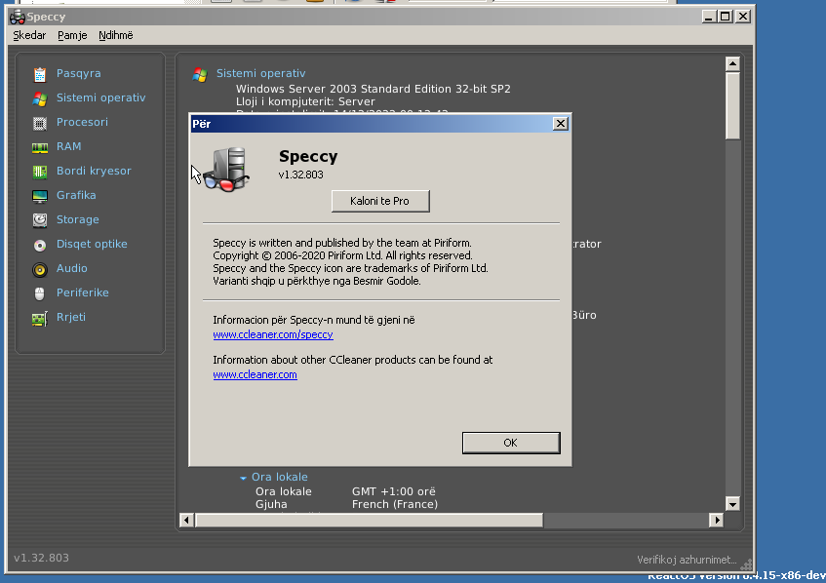Open the Grafika monitor icon
This screenshot has height=583, width=826.
(40, 196)
